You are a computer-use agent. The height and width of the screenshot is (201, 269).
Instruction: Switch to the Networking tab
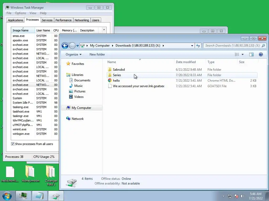pyautogui.click(x=82, y=20)
